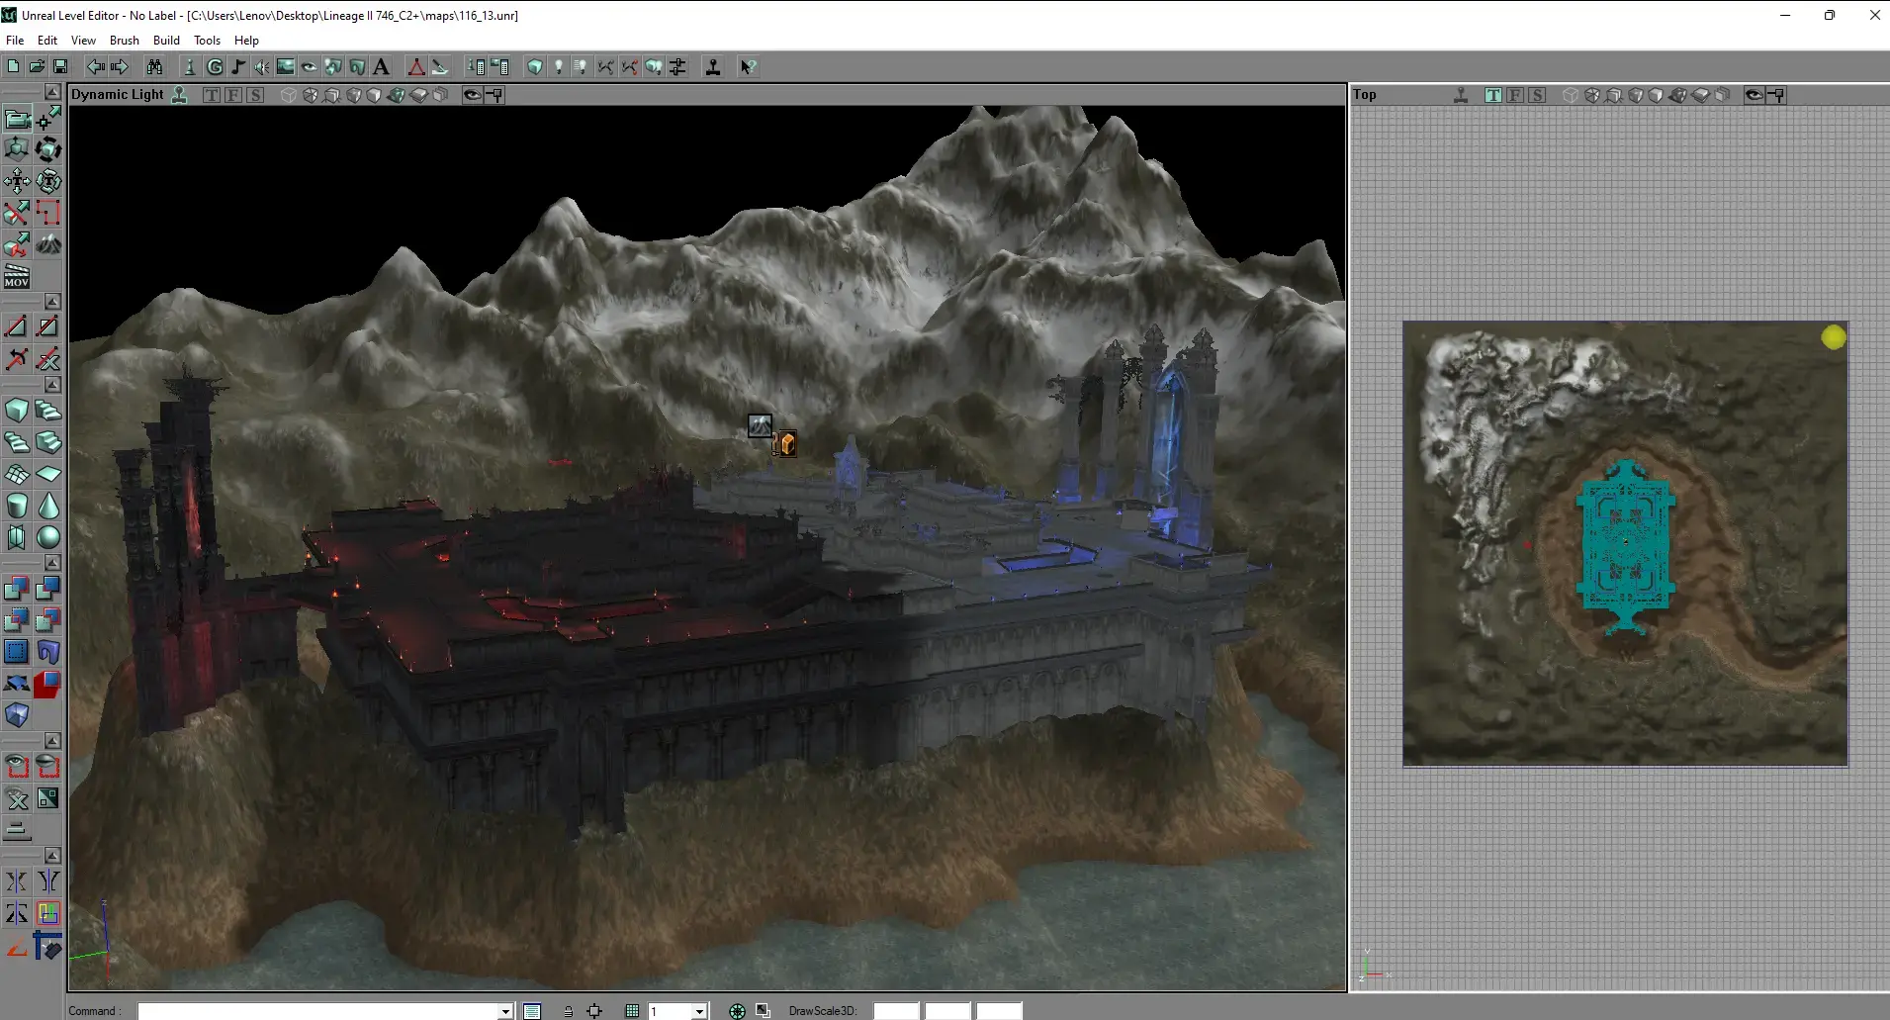The height and width of the screenshot is (1020, 1890).
Task: Collapse the selection visibility group
Action: [52, 741]
